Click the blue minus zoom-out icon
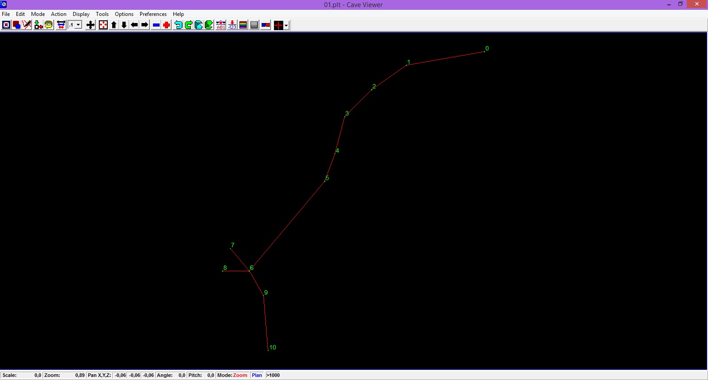The height and width of the screenshot is (380, 708). point(156,25)
